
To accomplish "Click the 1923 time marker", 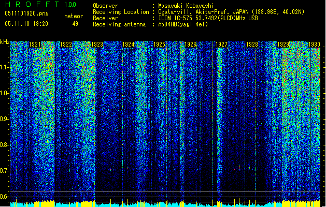I will pos(97,45).
